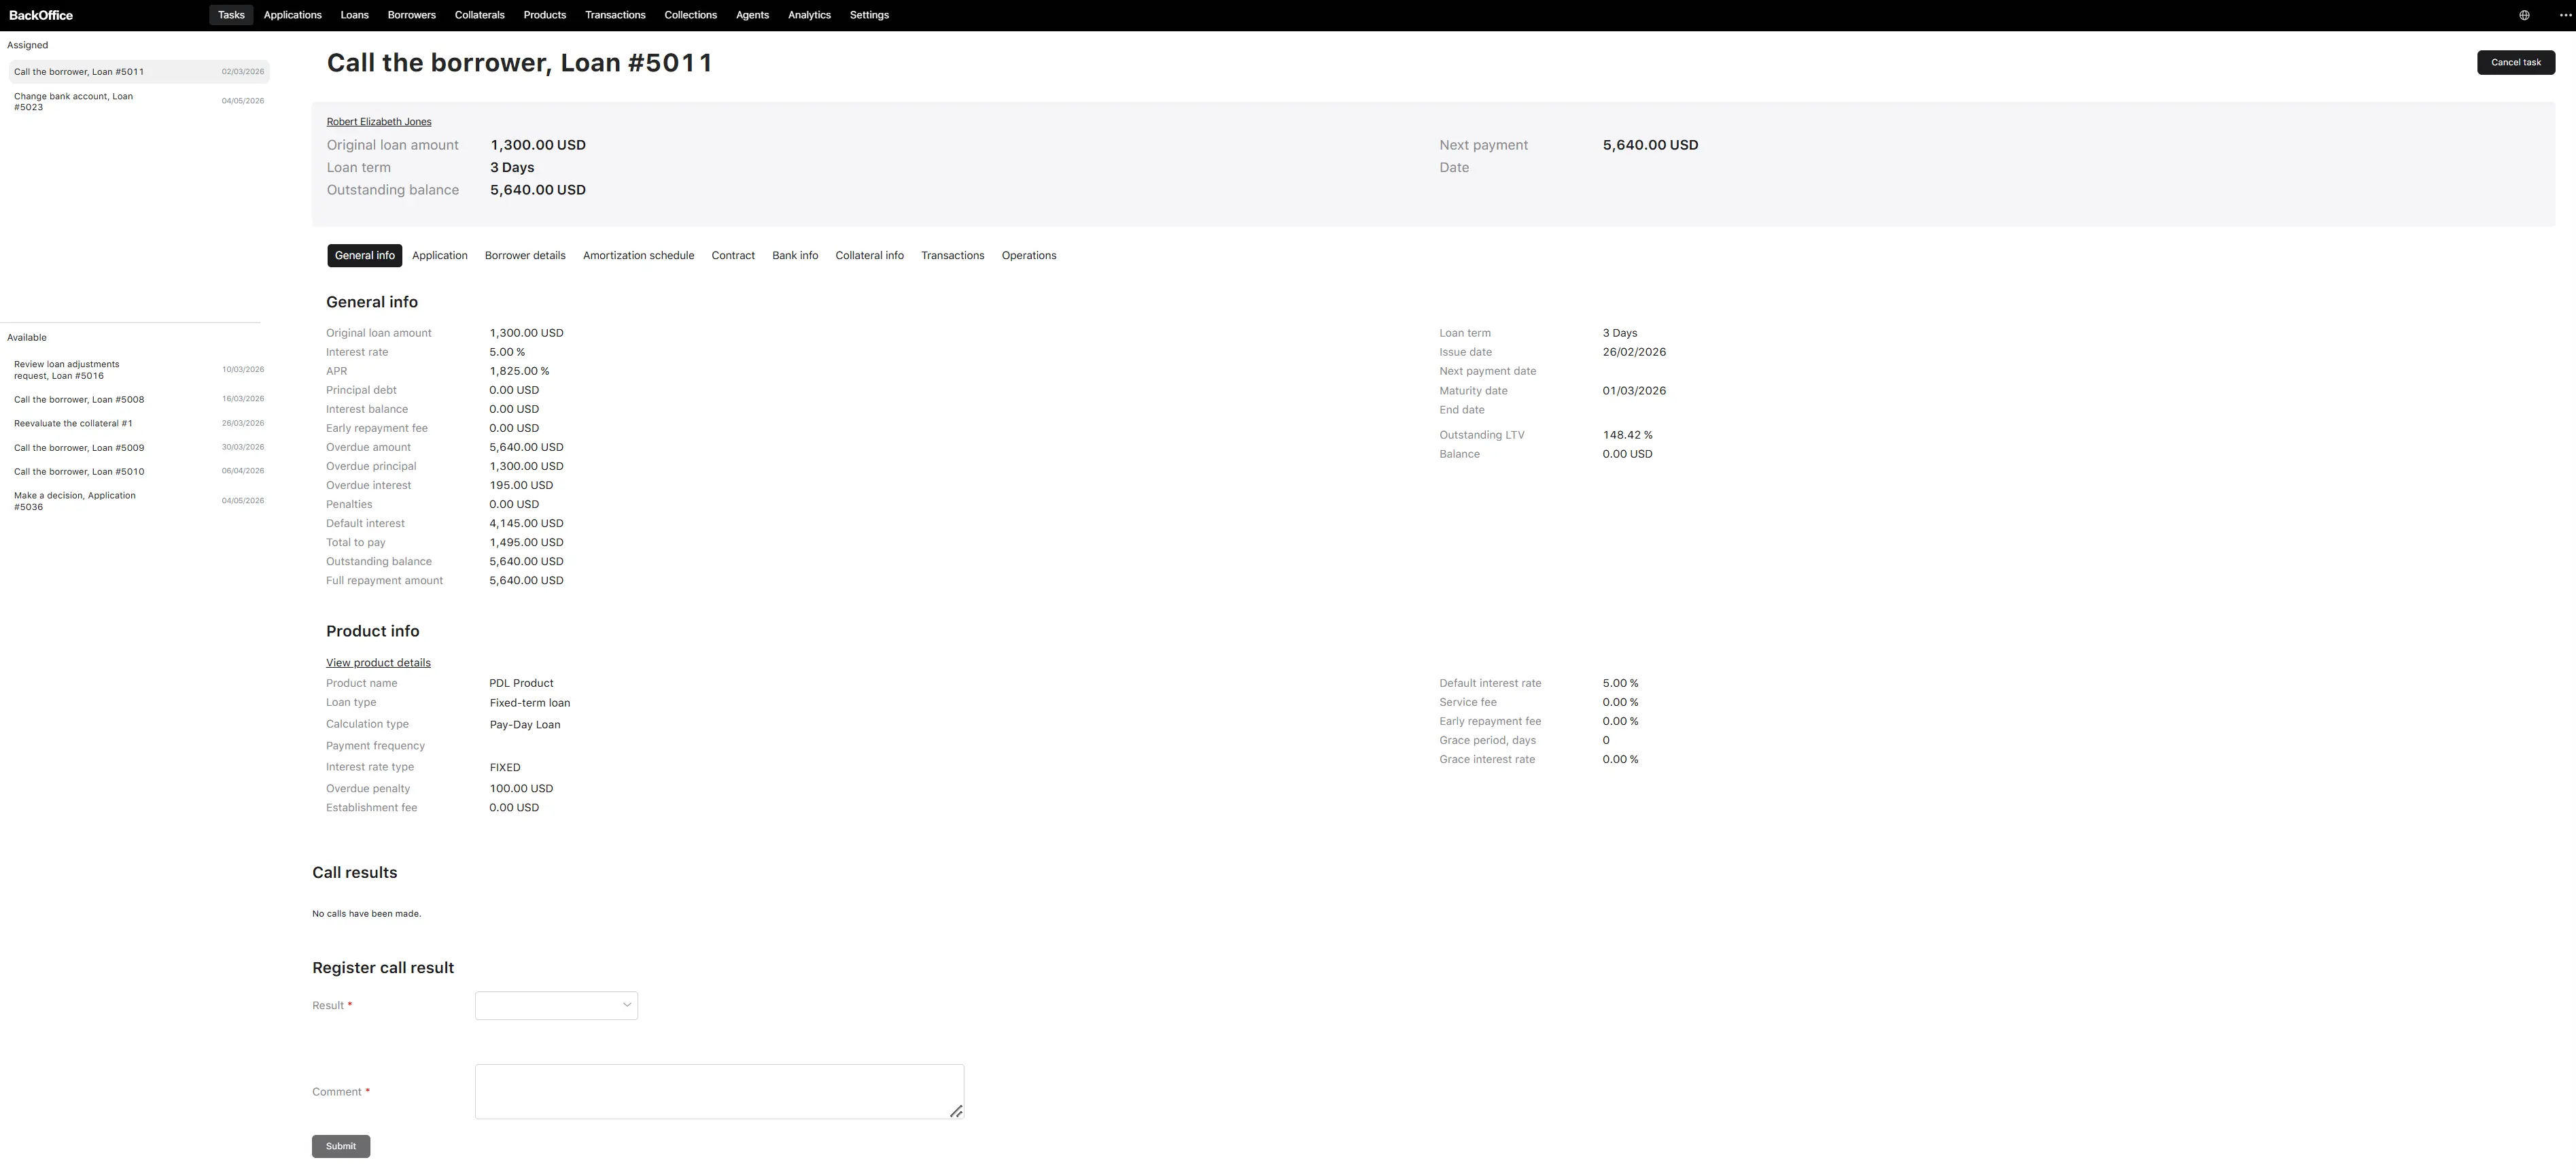2576x1173 pixels.
Task: Click Interest rate type value FIXED
Action: (x=505, y=768)
